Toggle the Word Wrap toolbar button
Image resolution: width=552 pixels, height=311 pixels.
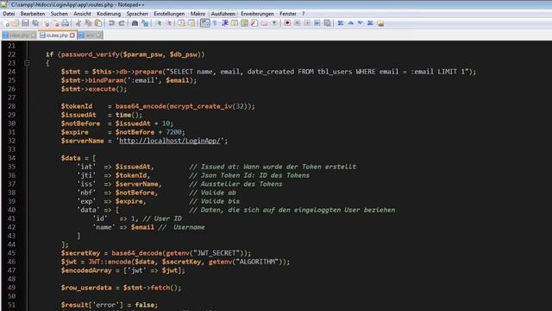[x=205, y=23]
